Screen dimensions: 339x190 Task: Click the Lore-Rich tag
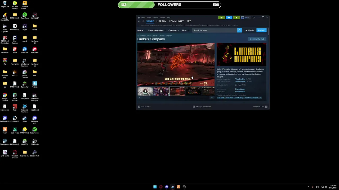[x=221, y=98]
